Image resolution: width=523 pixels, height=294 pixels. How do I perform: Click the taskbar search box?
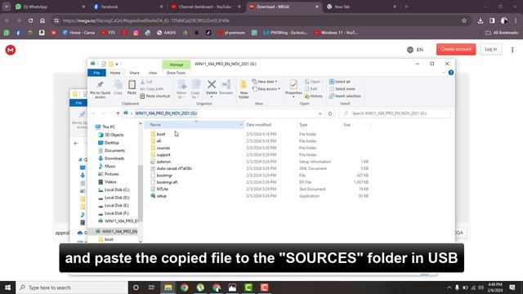[x=72, y=287]
